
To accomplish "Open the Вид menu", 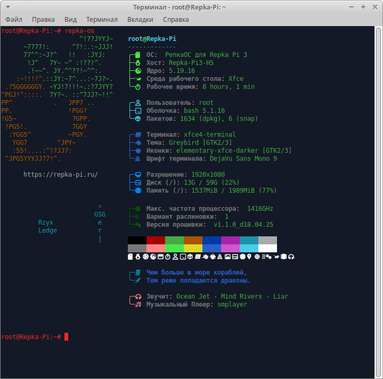I will (70, 20).
